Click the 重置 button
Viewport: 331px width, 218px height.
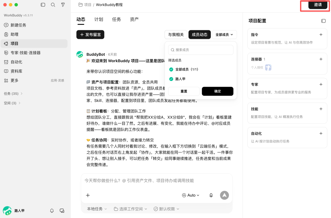point(184,91)
